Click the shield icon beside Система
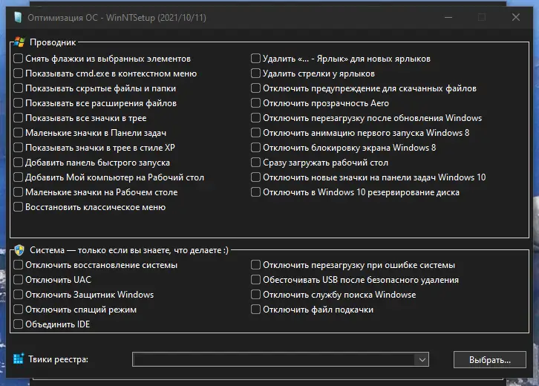Screen dimensions: 539x386 coord(19,250)
